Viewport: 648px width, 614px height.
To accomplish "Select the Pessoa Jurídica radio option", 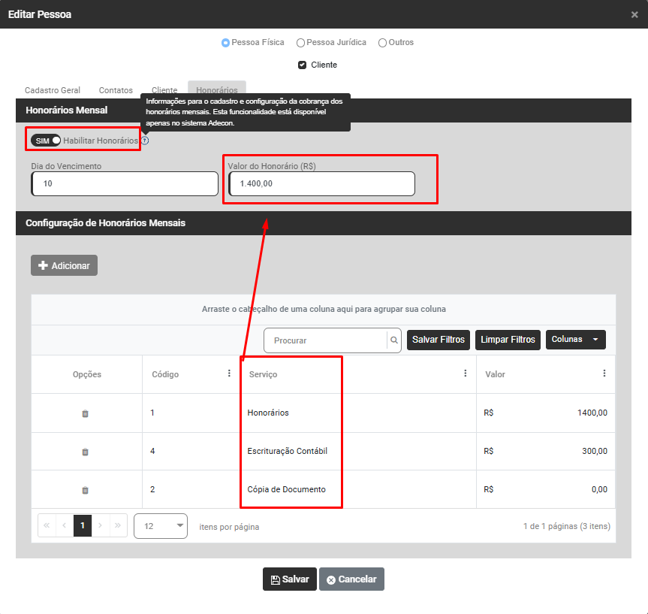I will 300,43.
